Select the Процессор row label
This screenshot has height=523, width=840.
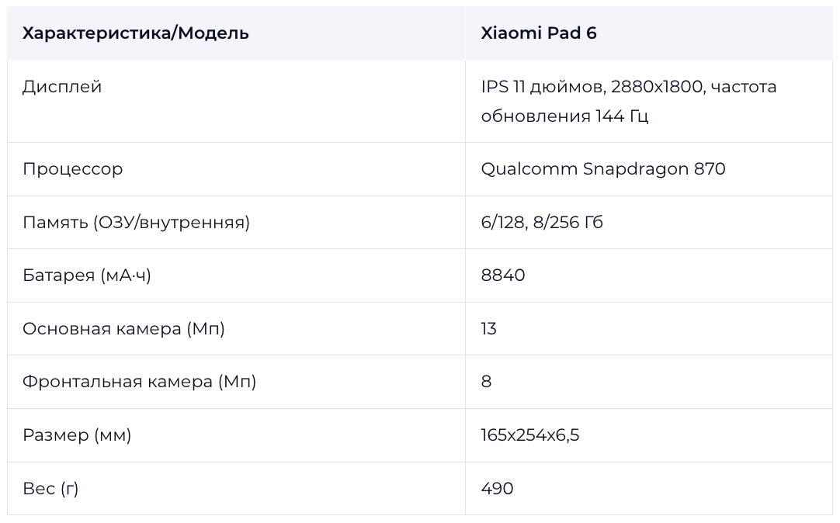click(x=73, y=169)
